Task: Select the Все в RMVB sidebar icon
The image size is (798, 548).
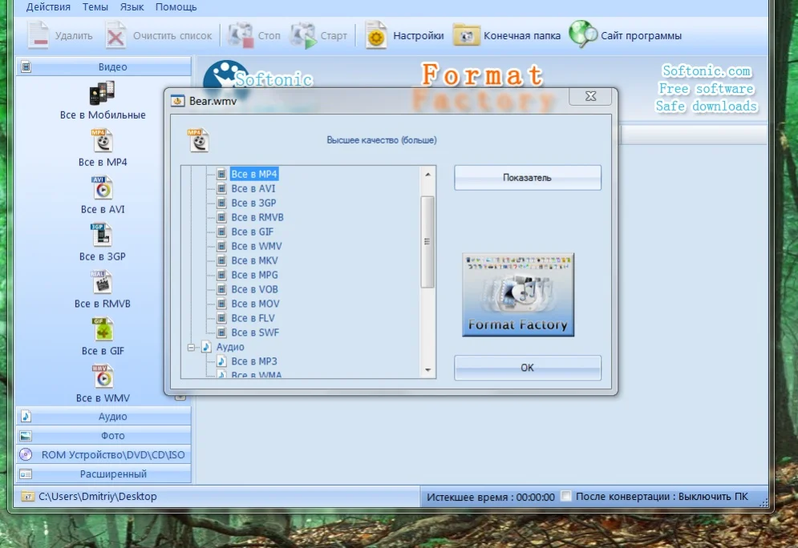Action: [x=103, y=282]
